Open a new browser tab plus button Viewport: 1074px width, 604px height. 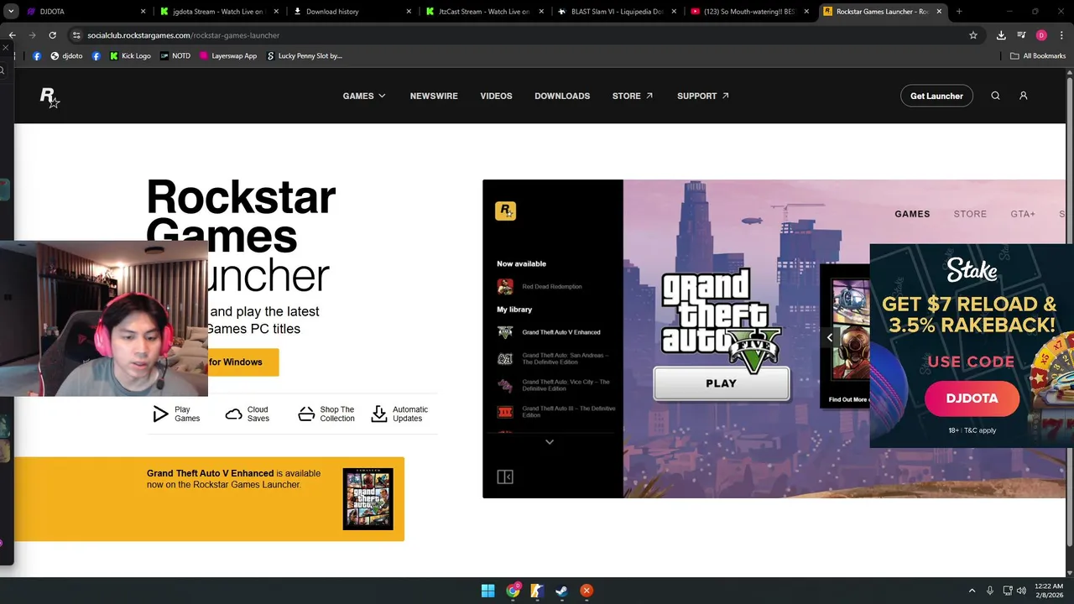pyautogui.click(x=959, y=12)
